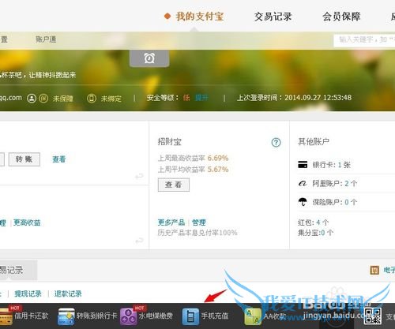The height and width of the screenshot is (329, 395).
Task: Click the 转账到银行卡 icon
Action: click(x=66, y=316)
